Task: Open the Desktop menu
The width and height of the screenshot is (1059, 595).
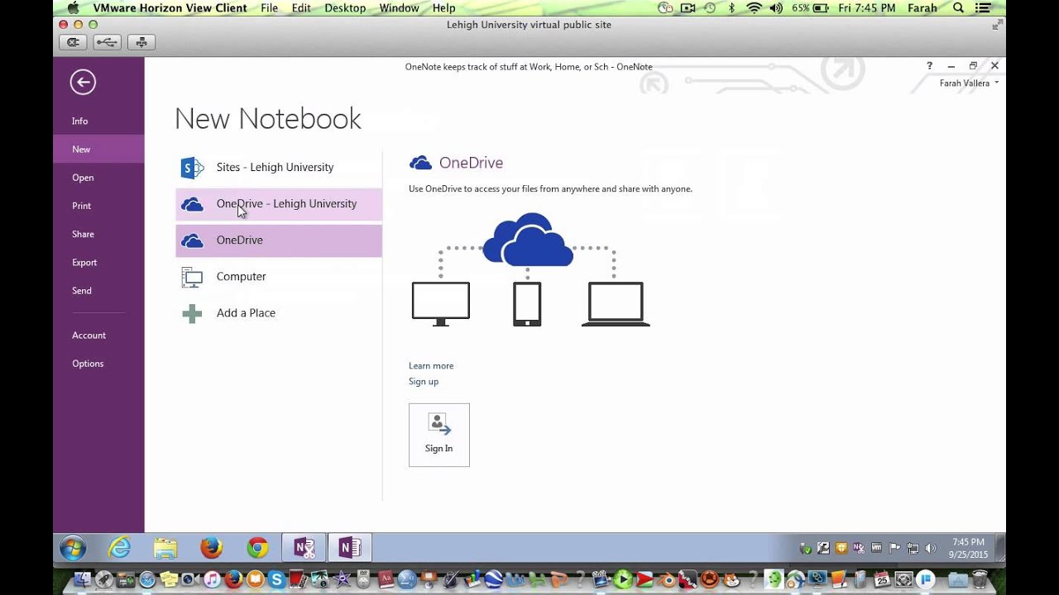Action: tap(345, 8)
